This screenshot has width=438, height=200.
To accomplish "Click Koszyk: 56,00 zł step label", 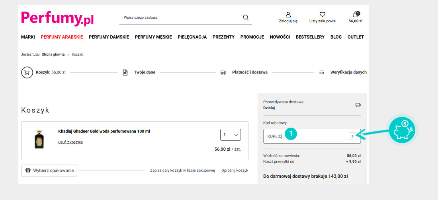I will click(x=51, y=72).
